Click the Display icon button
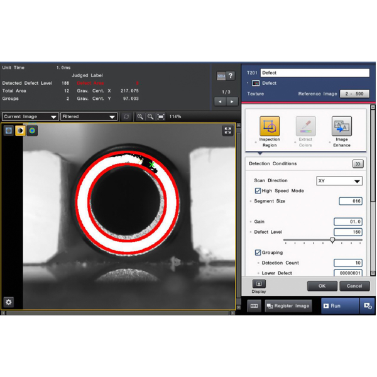The height and width of the screenshot is (377, 377). click(x=258, y=285)
